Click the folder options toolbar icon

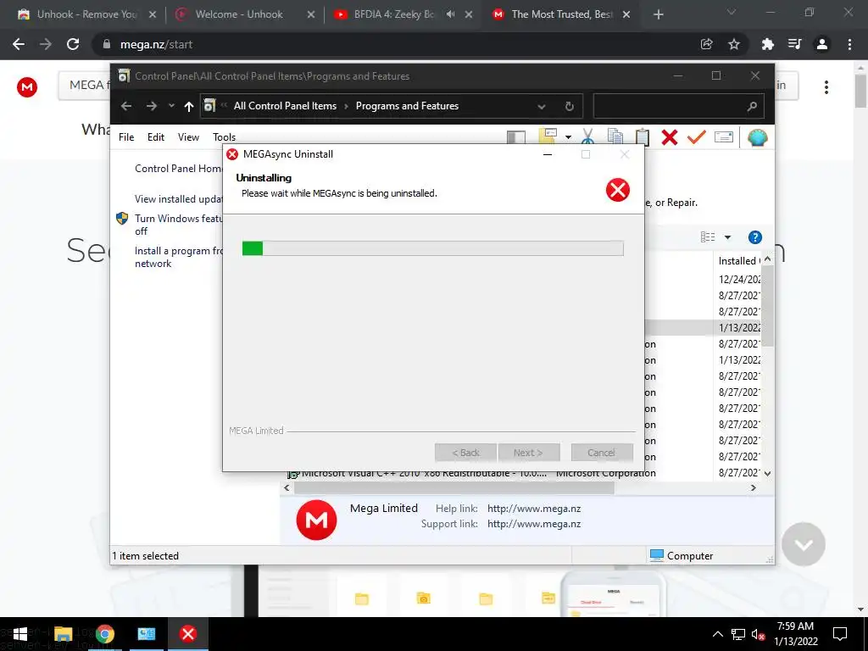[548, 136]
